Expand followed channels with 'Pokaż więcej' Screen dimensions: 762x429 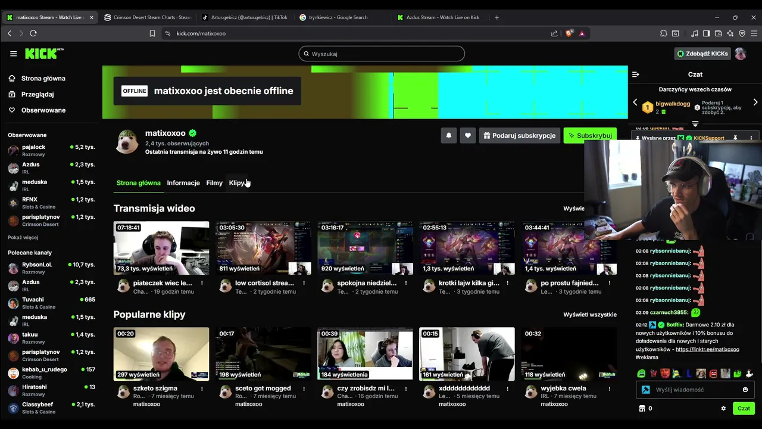click(x=23, y=237)
